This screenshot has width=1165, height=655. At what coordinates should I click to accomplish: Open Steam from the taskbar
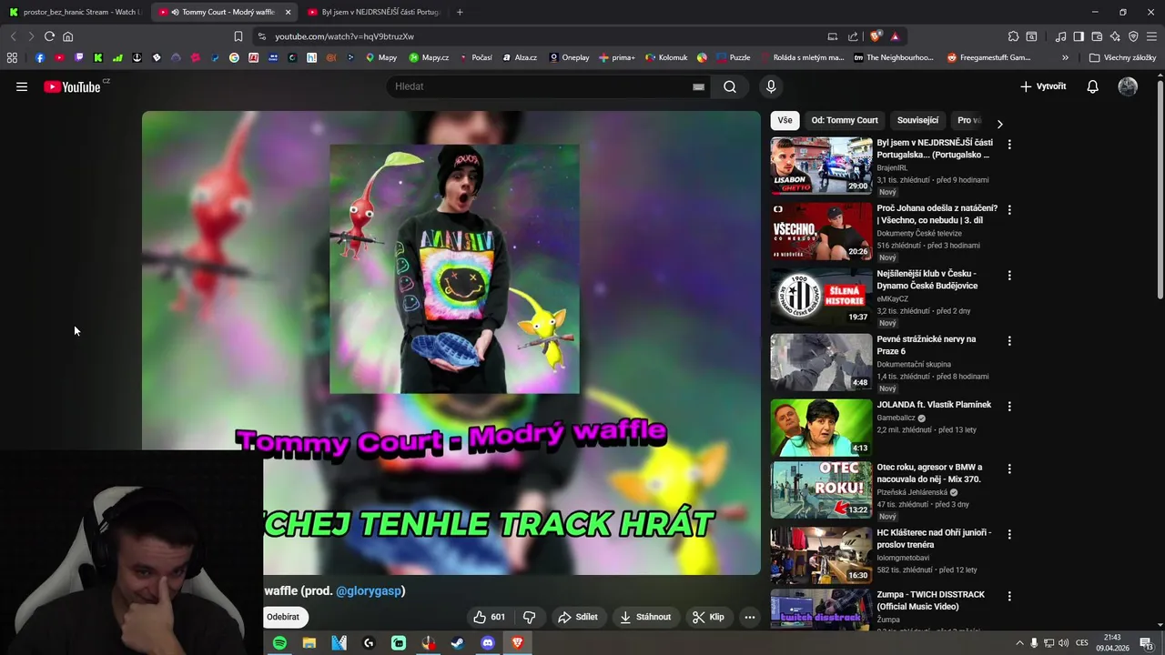tap(458, 643)
